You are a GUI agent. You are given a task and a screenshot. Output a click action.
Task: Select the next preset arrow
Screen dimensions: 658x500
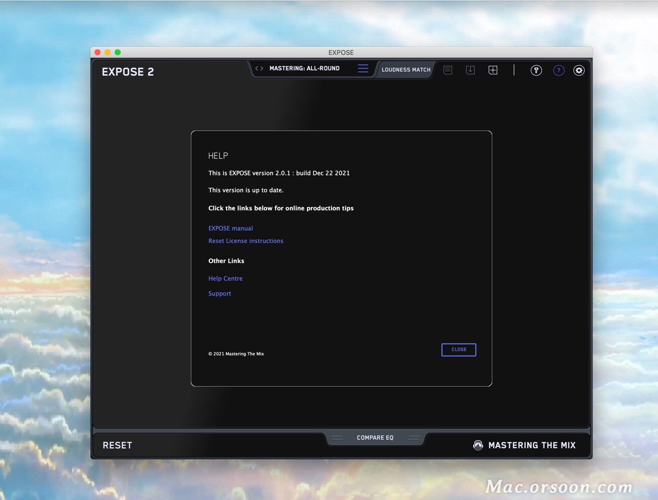[x=262, y=68]
